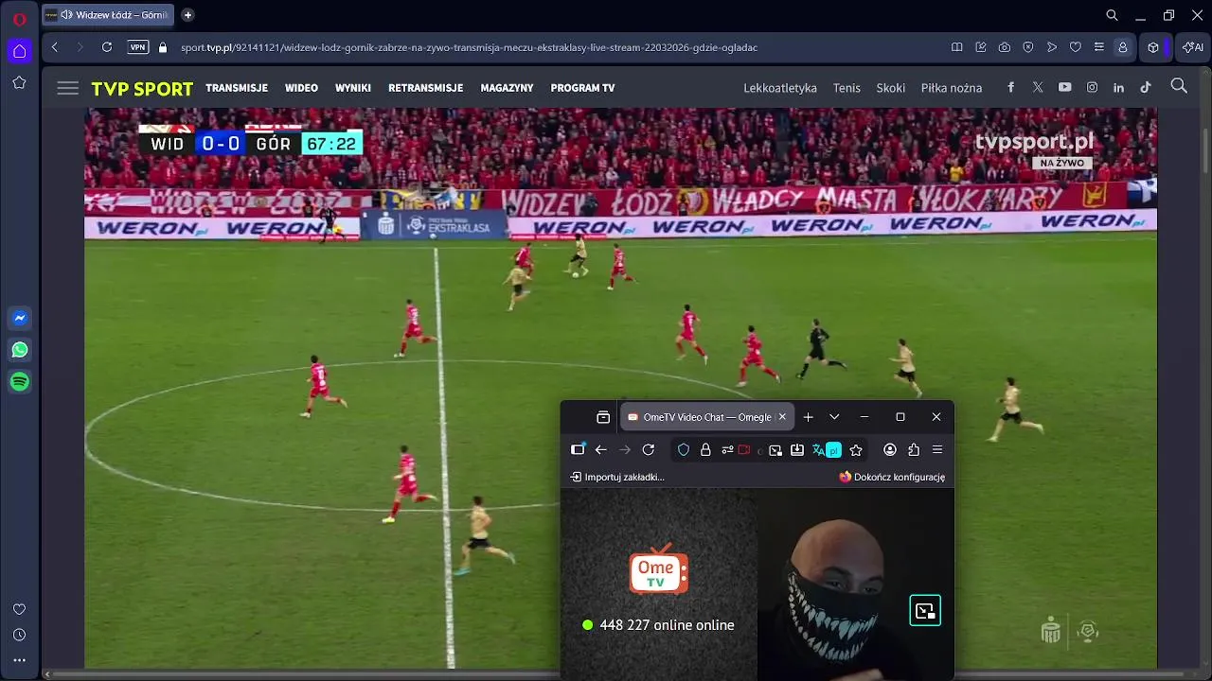This screenshot has height=681, width=1212.
Task: Open the MAGAZYNY menu item
Action: pyautogui.click(x=507, y=88)
